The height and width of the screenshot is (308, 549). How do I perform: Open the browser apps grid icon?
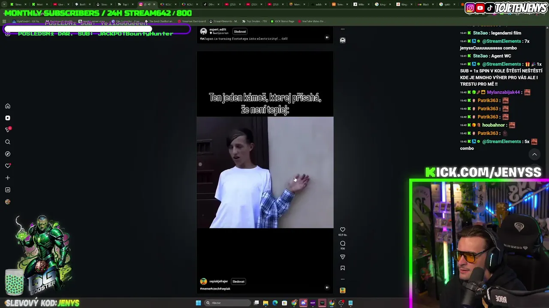[5, 21]
